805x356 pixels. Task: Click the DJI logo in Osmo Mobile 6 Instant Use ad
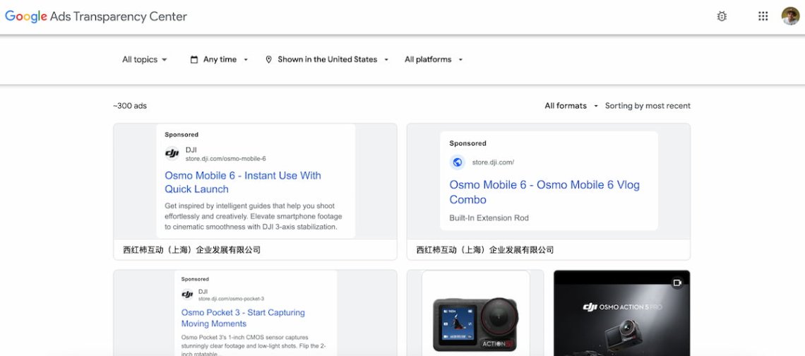pyautogui.click(x=172, y=153)
